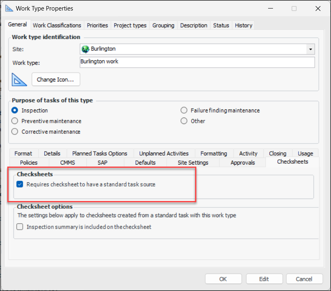Switch to the General tab

(x=17, y=24)
